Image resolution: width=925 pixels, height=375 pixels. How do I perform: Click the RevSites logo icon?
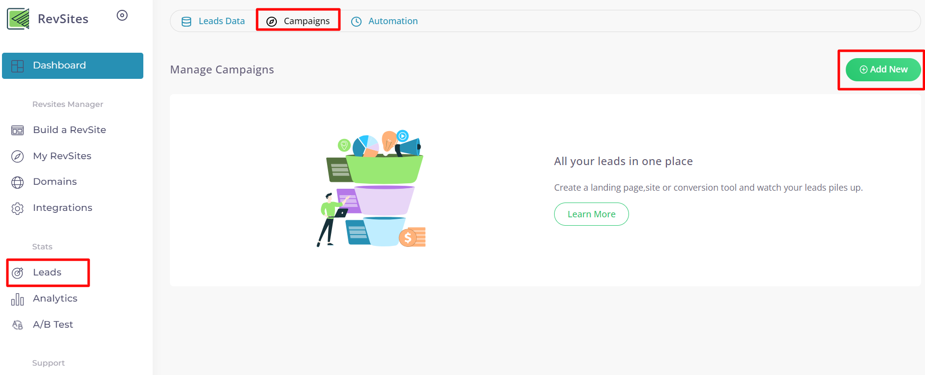[x=18, y=19]
